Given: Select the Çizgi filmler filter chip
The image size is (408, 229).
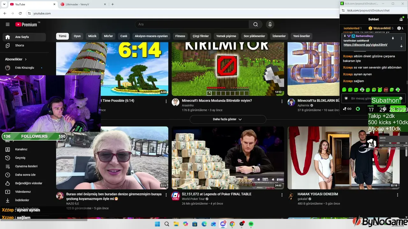Looking at the screenshot, I should pyautogui.click(x=201, y=36).
